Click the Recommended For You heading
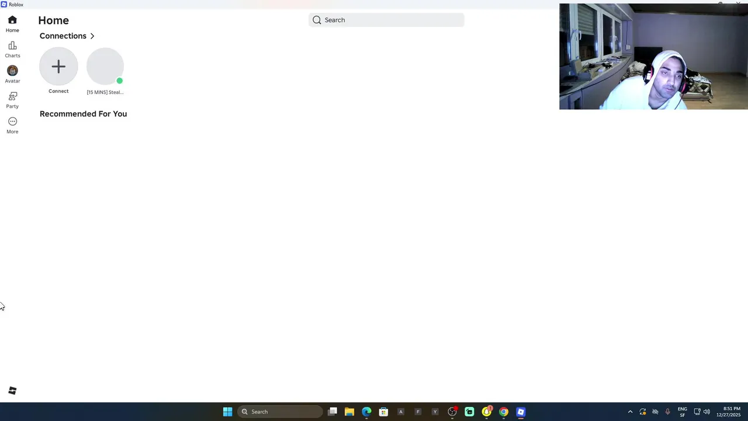748x421 pixels. click(x=83, y=114)
